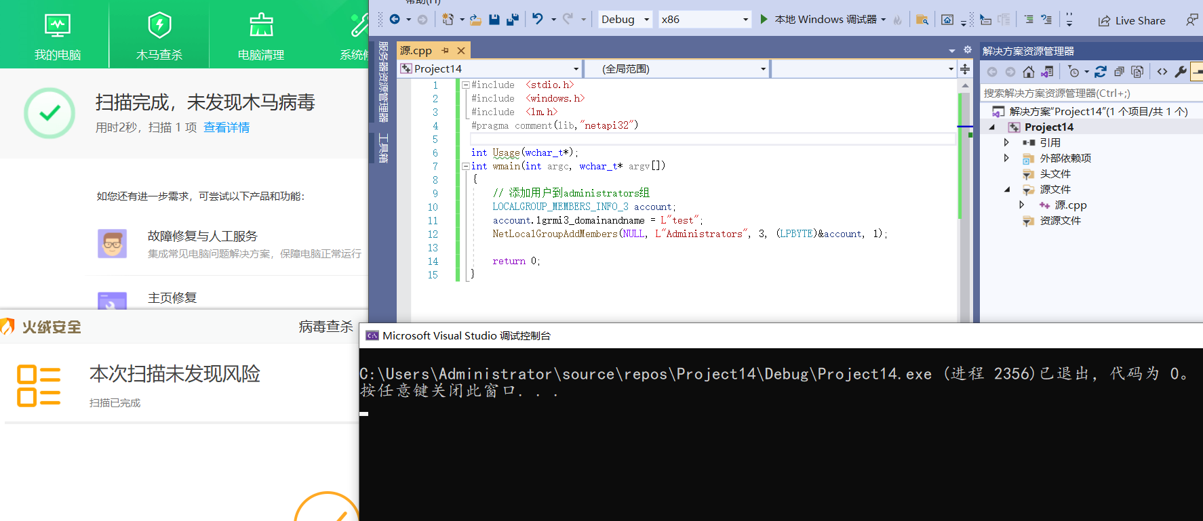The height and width of the screenshot is (521, 1203).
Task: Click the Solution Explorer search field
Action: click(1092, 93)
